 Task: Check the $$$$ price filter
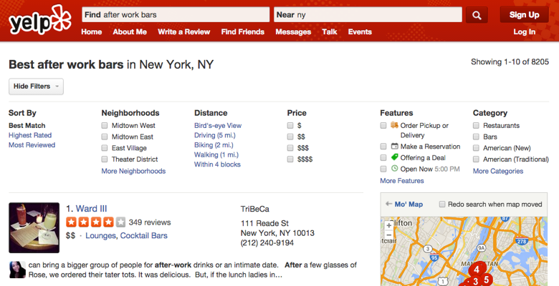[x=290, y=159]
